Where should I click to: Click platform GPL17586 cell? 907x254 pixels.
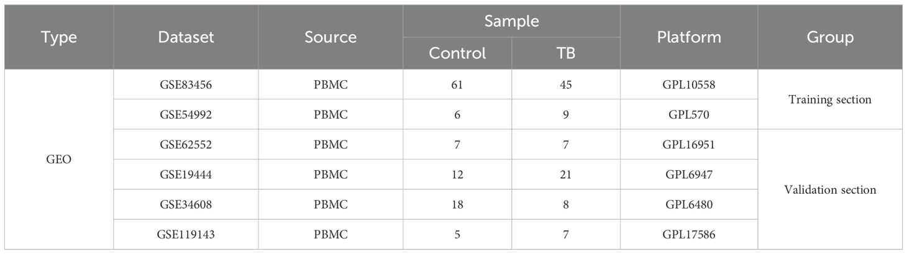click(x=689, y=235)
